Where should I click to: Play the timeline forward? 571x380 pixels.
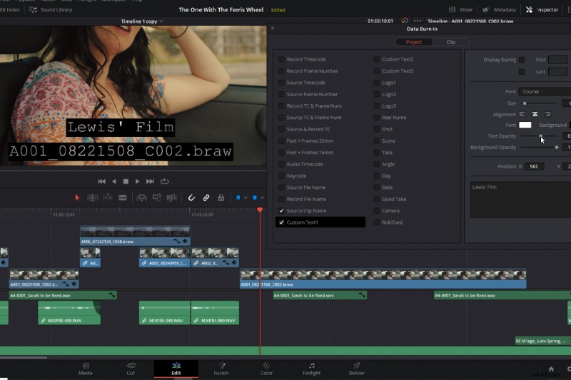[x=137, y=181]
